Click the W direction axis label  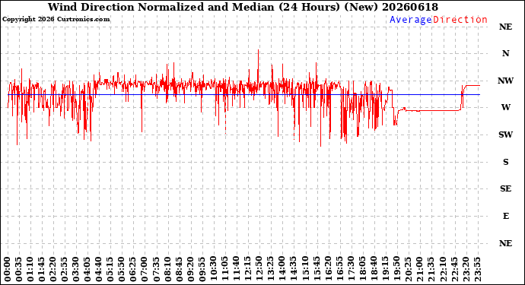(x=505, y=107)
